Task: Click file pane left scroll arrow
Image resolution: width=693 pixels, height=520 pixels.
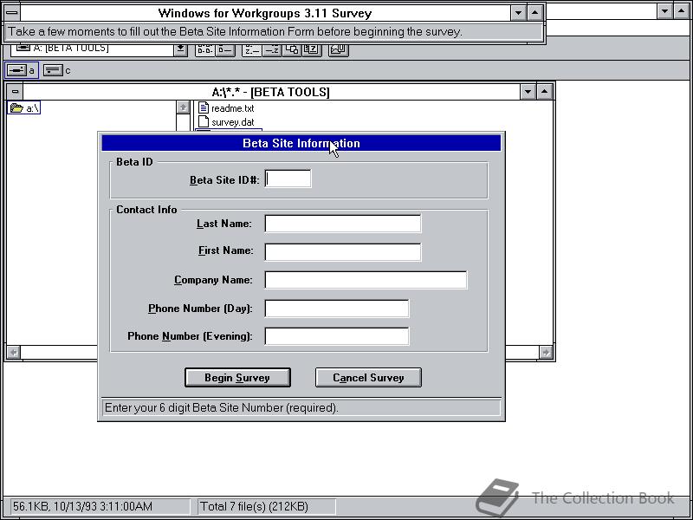Action: pyautogui.click(x=13, y=353)
